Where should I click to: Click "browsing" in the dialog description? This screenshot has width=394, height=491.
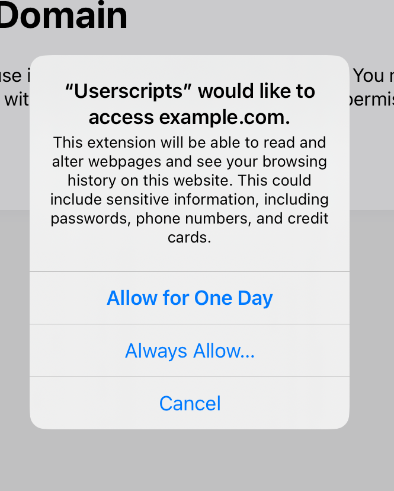pos(294,162)
